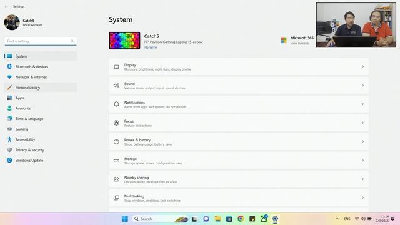The height and width of the screenshot is (225, 400).
Task: Click the ENG language indicator
Action: point(347,219)
